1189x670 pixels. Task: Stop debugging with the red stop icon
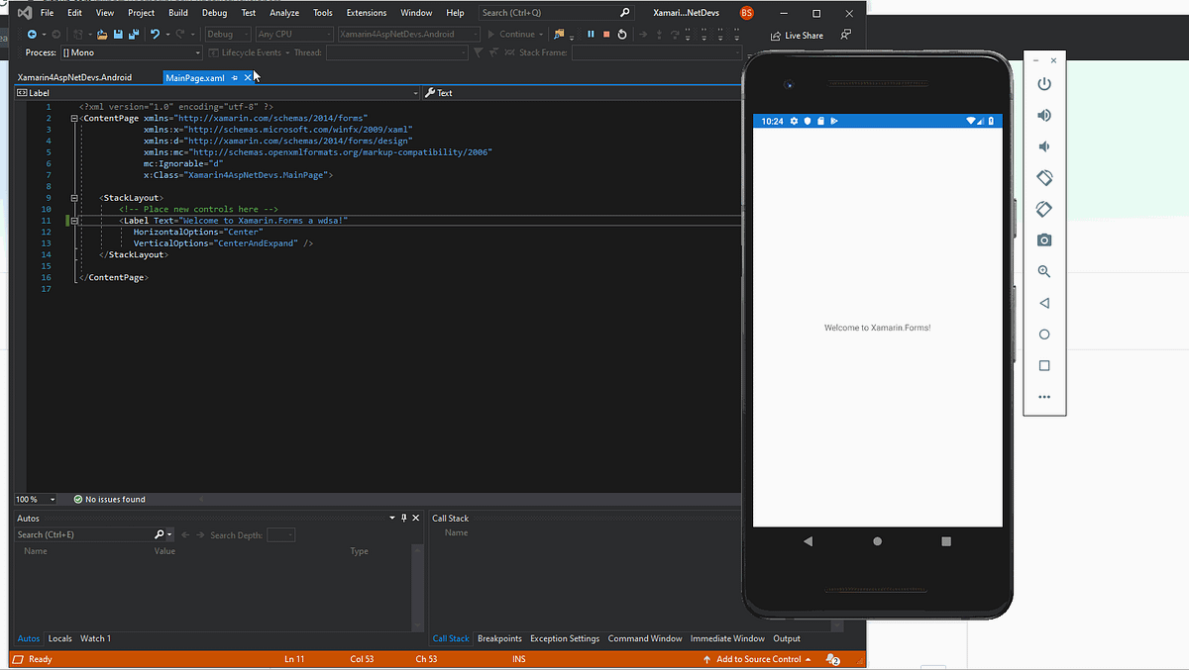point(605,33)
